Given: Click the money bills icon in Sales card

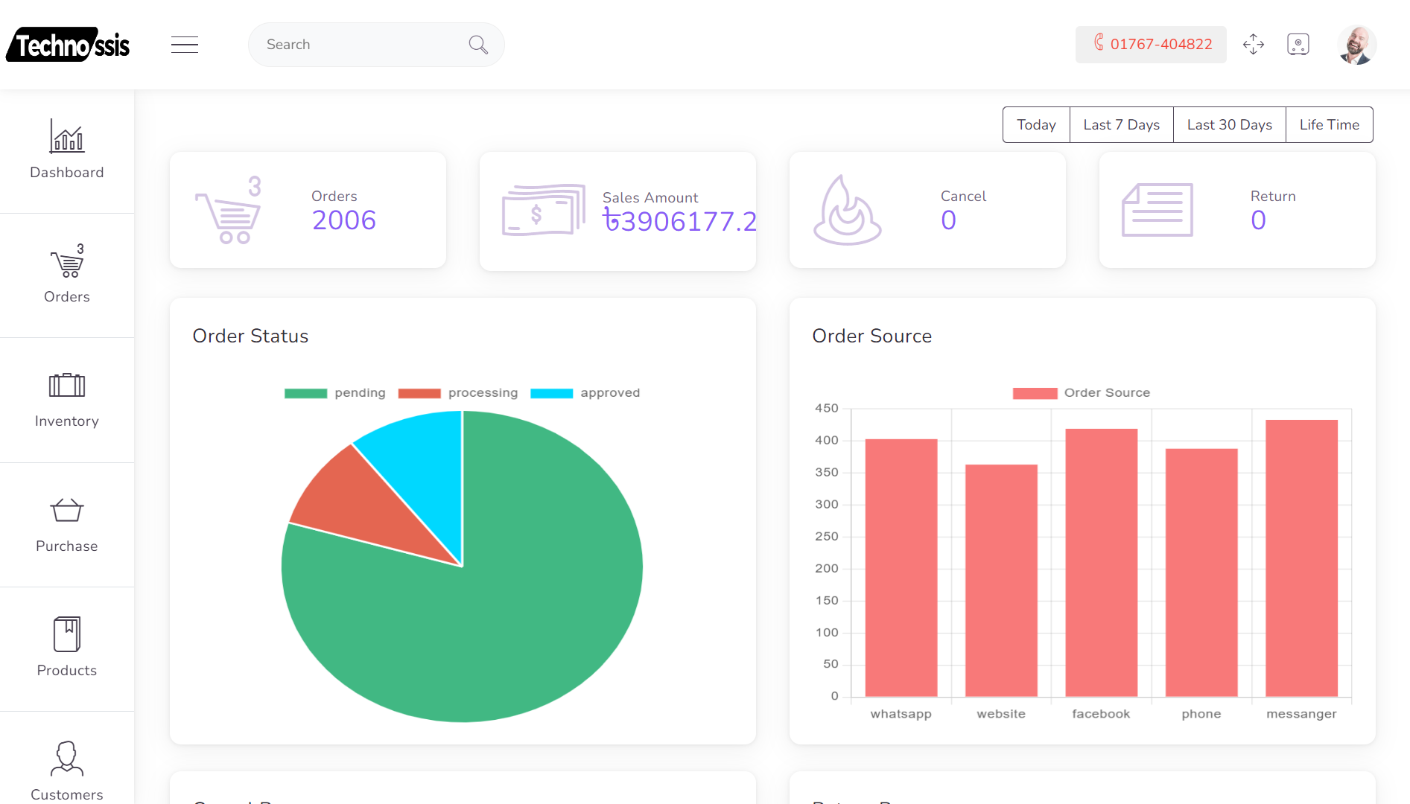Looking at the screenshot, I should point(544,210).
